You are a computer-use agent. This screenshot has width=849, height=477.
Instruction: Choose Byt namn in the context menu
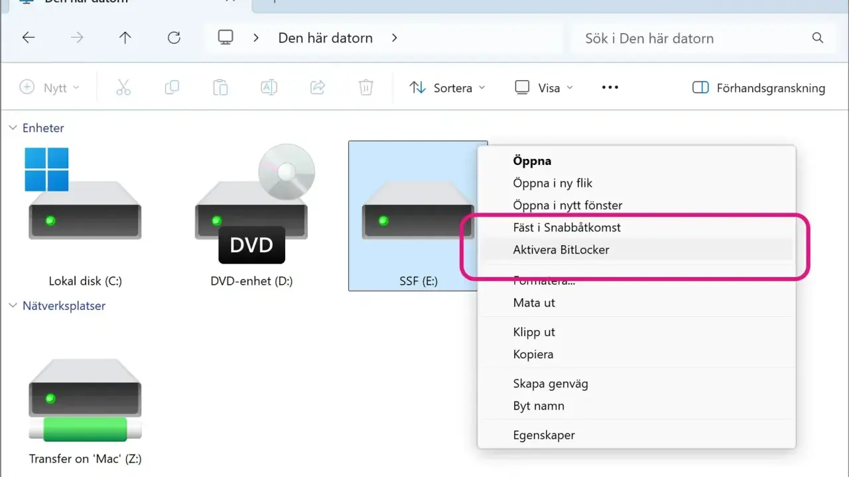[636, 406]
